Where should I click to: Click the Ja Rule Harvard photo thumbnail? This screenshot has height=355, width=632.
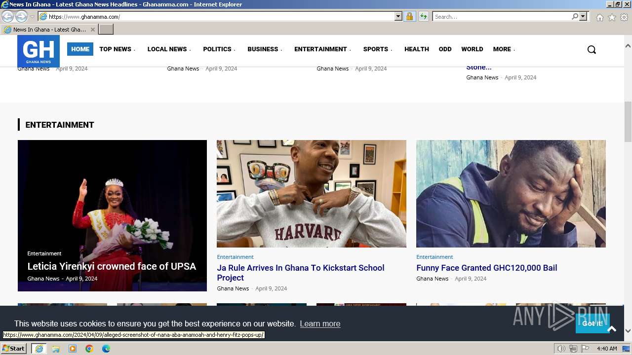coord(311,194)
